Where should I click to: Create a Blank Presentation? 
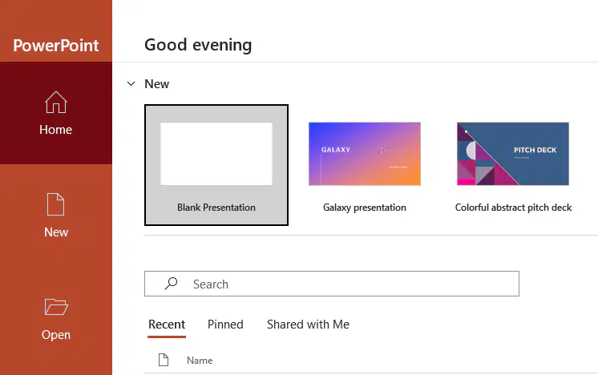pos(216,165)
